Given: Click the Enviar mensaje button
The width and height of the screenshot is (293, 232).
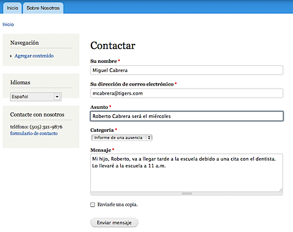Looking at the screenshot, I should point(114,223).
